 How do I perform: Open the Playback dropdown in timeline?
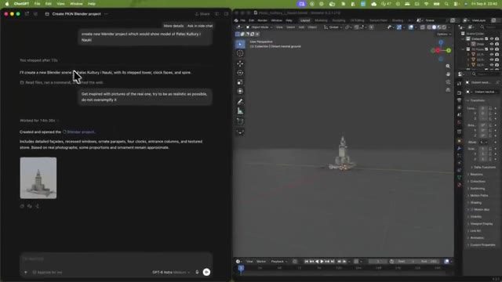[x=279, y=262]
